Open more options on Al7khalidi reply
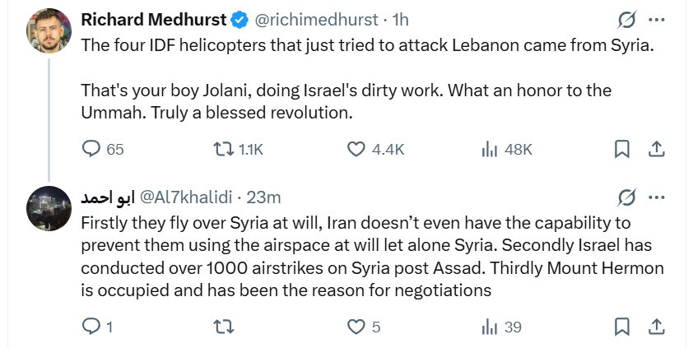The image size is (693, 348). pyautogui.click(x=657, y=197)
